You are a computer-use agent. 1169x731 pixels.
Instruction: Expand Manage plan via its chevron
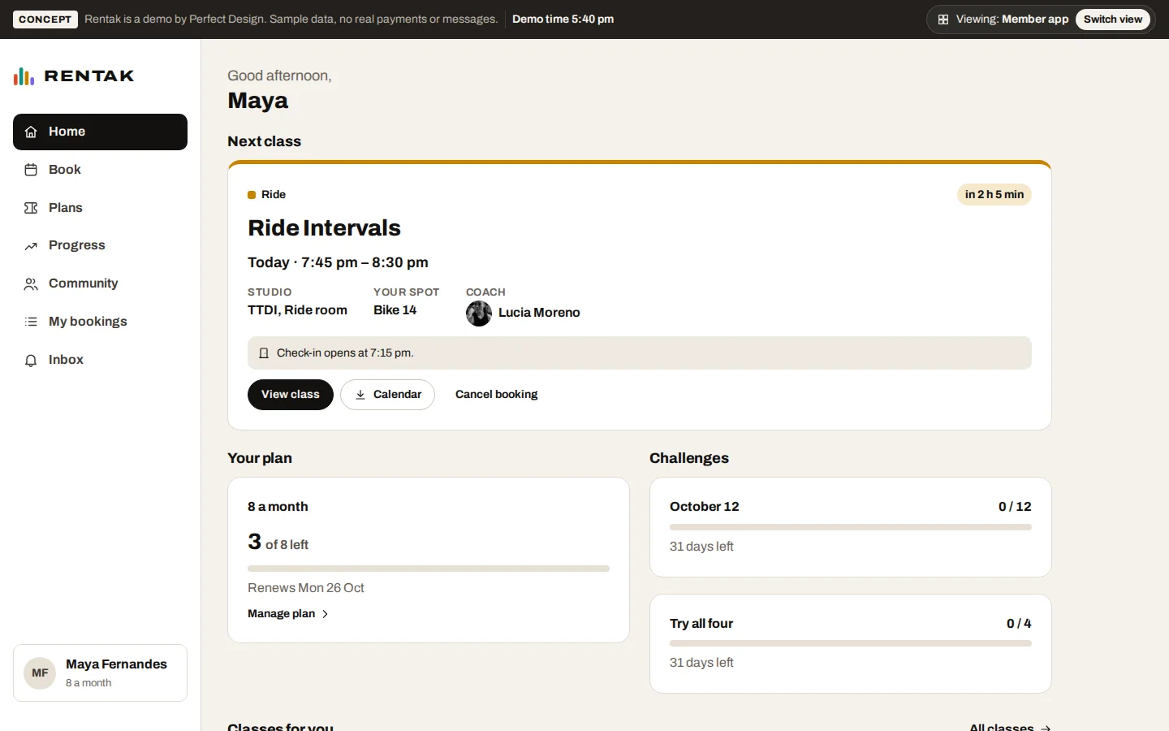coord(325,614)
